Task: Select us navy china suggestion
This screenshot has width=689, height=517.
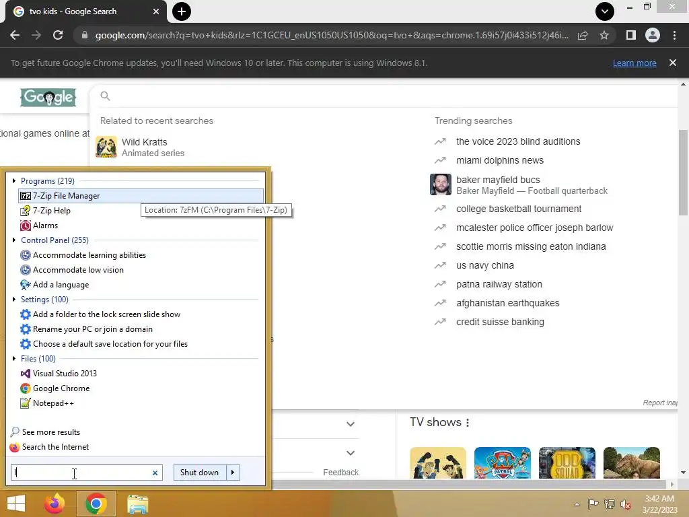Action: 484,265
